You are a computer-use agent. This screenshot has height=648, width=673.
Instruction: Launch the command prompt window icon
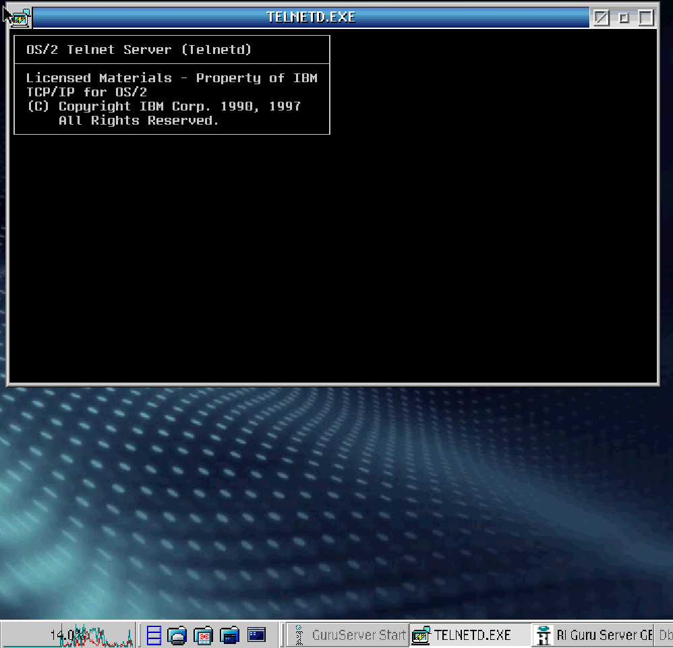256,635
